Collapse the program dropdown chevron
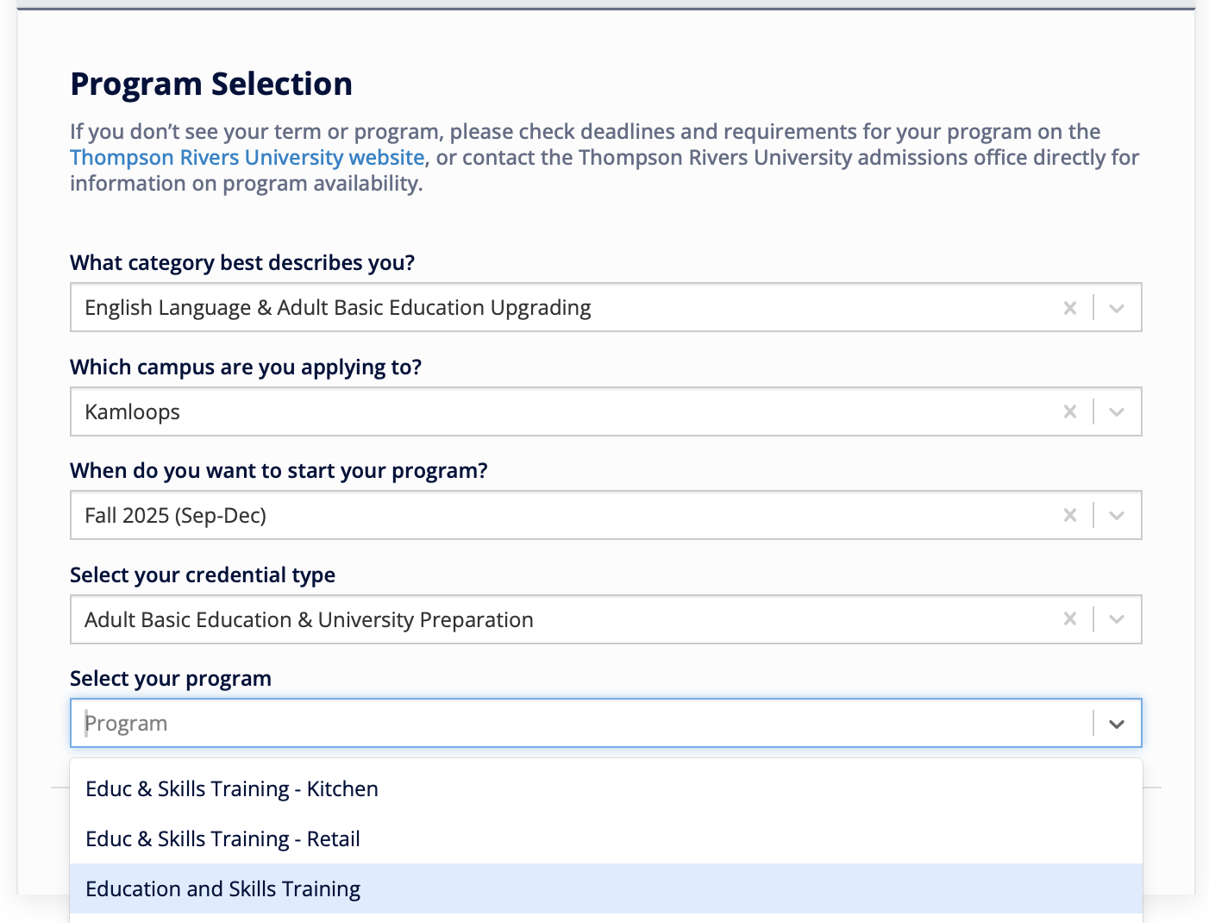 coord(1117,724)
